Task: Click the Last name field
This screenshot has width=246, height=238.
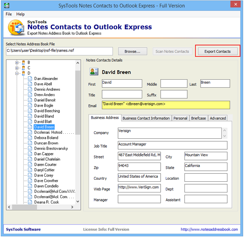Action: (x=215, y=83)
